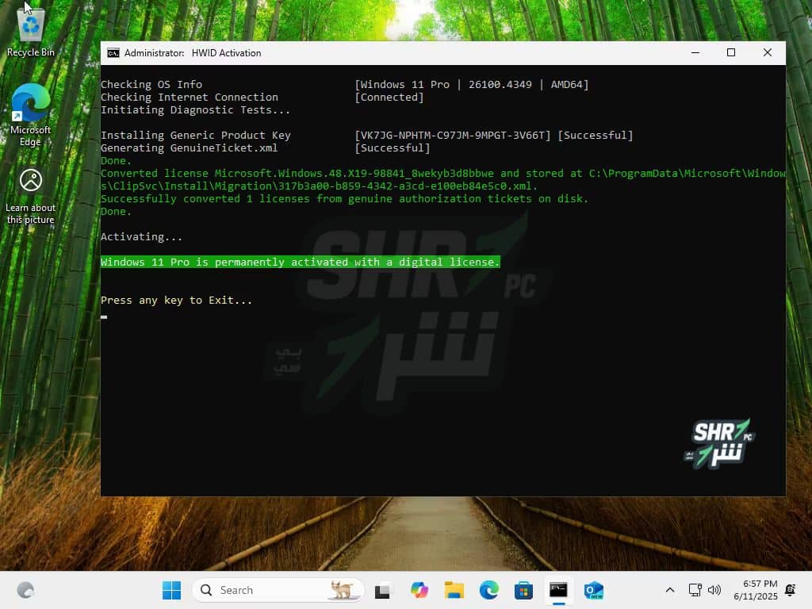
Task: Open Task View on the taskbar
Action: (x=383, y=590)
